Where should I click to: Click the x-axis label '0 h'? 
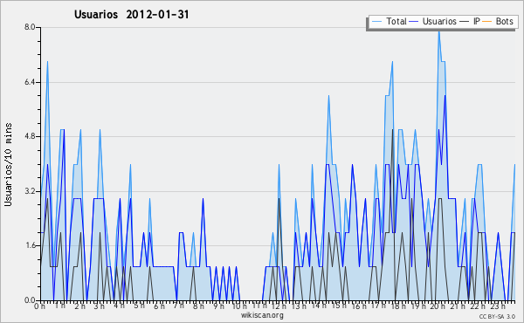(x=40, y=306)
